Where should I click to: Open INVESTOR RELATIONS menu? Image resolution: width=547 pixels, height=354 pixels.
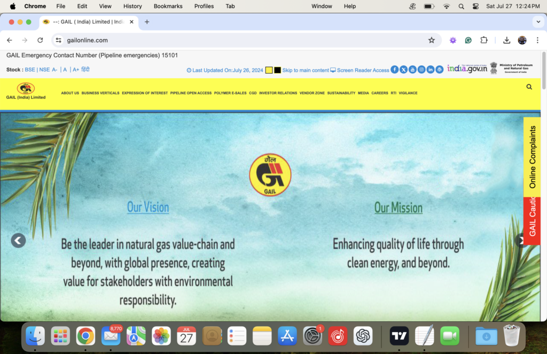pos(278,93)
